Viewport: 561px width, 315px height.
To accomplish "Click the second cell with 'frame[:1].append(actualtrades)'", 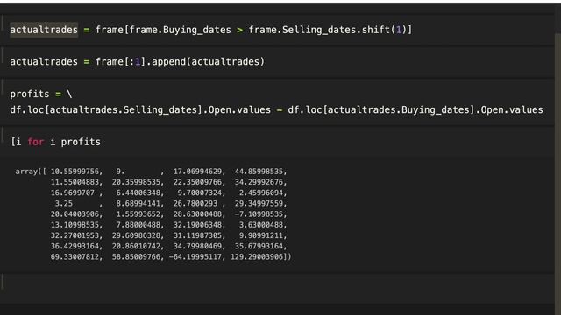I will (x=277, y=62).
